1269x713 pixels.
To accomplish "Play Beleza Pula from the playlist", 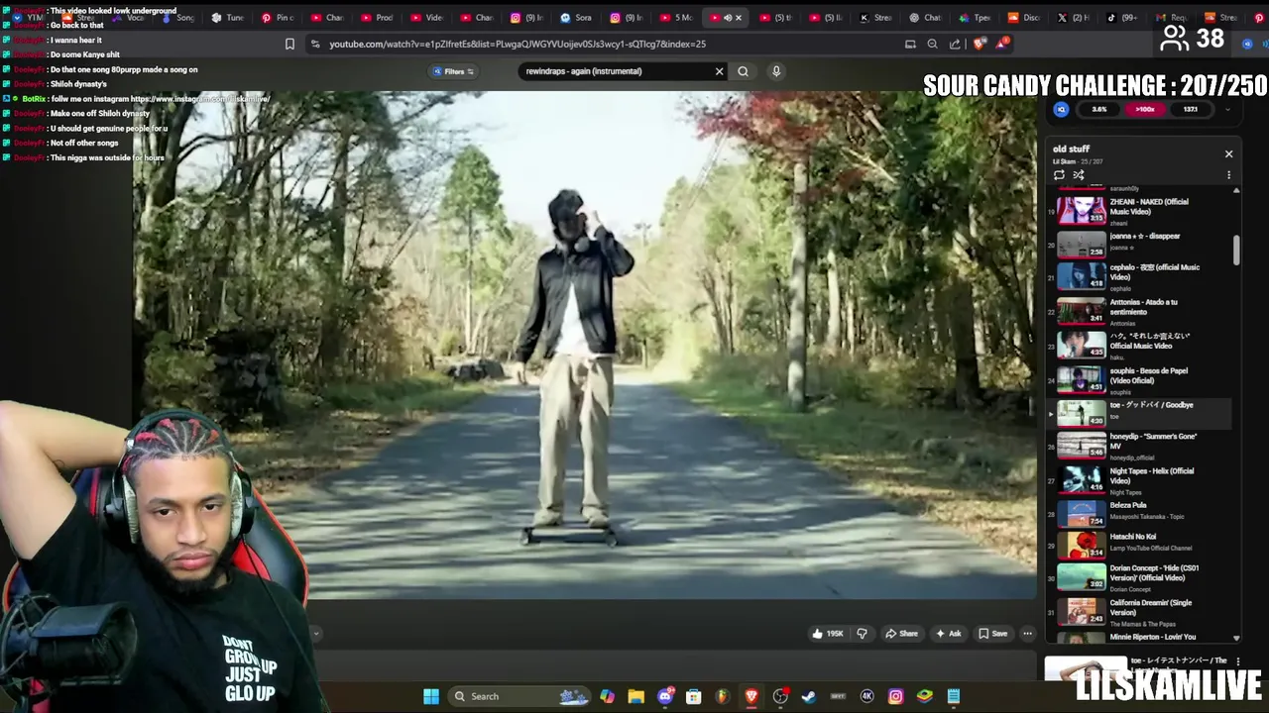I will pos(1140,513).
